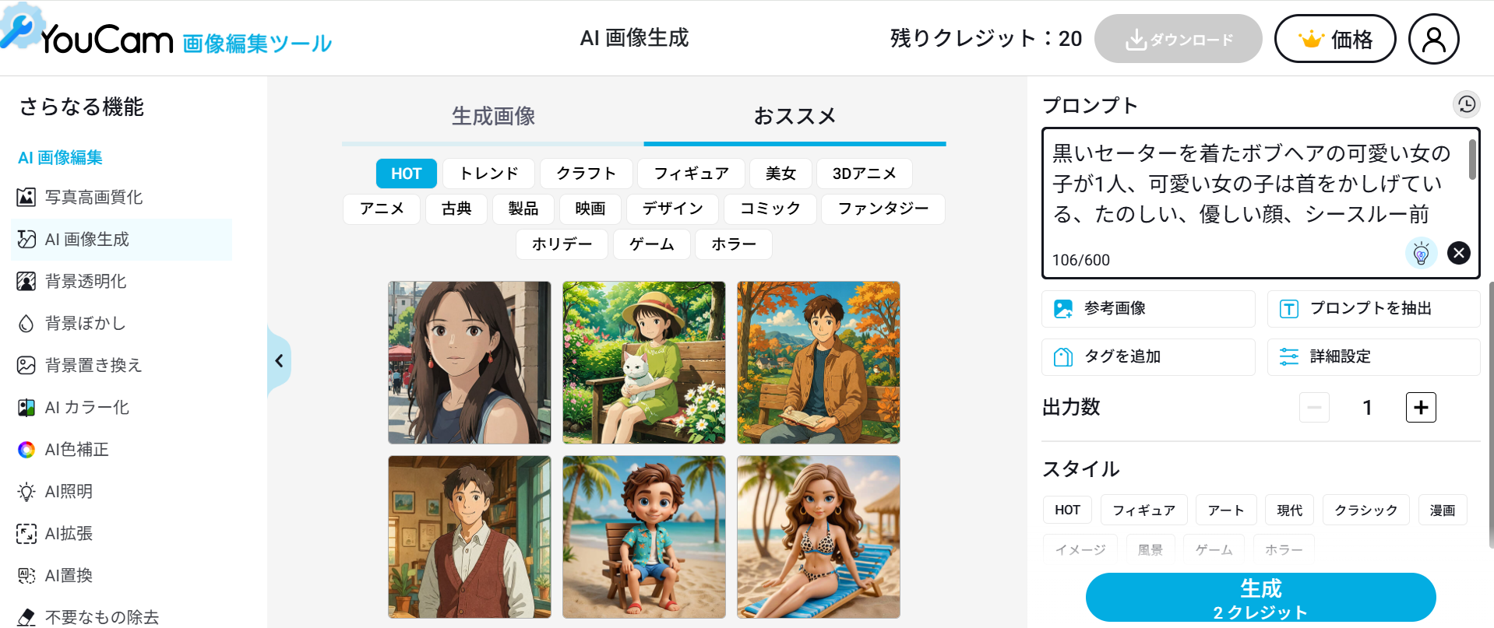This screenshot has width=1494, height=628.
Task: Open the user account profile icon
Action: pos(1433,39)
